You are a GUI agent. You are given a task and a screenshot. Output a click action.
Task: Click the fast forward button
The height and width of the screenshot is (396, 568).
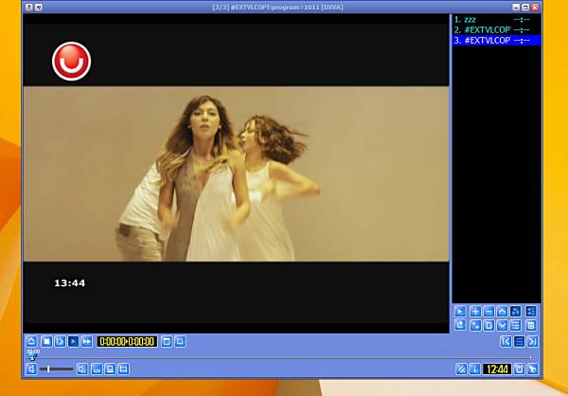(x=87, y=341)
